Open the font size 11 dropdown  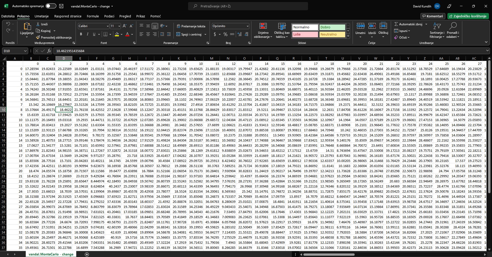tap(119, 26)
